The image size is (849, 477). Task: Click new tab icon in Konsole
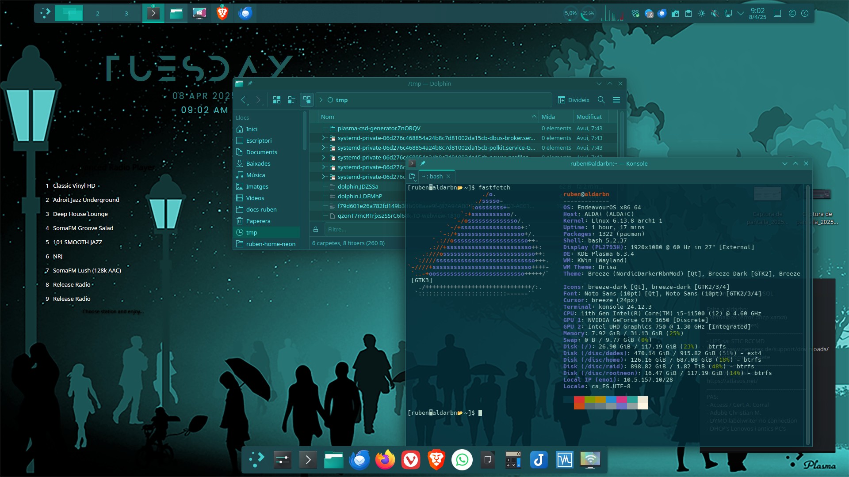(412, 176)
